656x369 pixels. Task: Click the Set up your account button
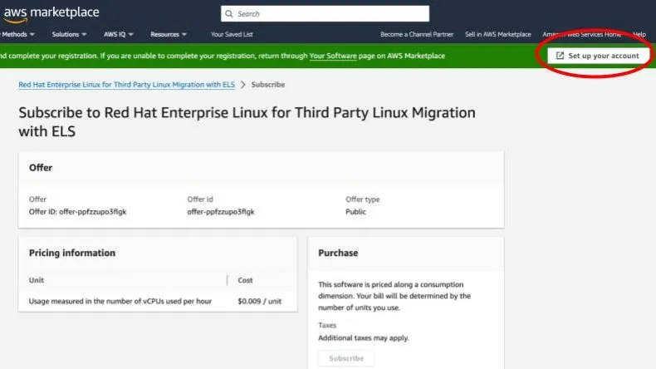coord(597,56)
